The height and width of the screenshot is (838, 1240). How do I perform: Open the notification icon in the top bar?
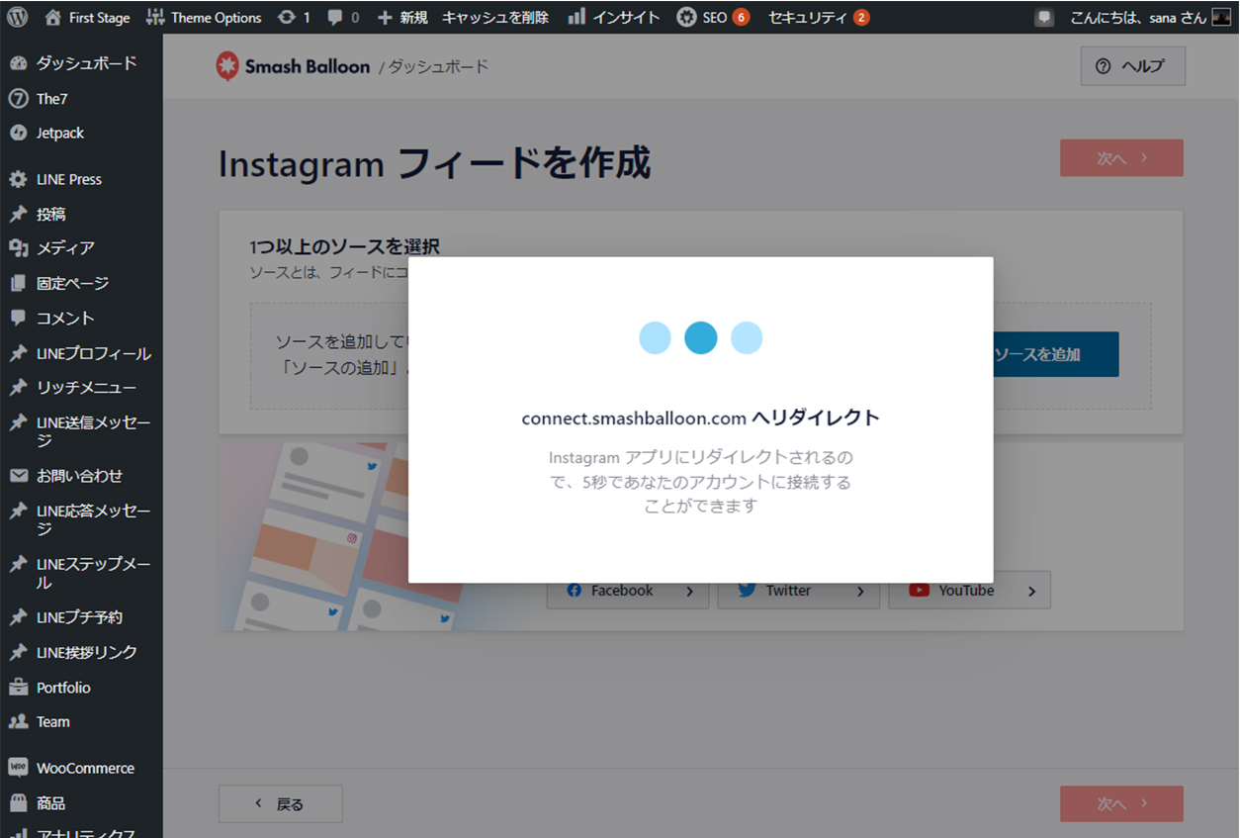(1044, 17)
